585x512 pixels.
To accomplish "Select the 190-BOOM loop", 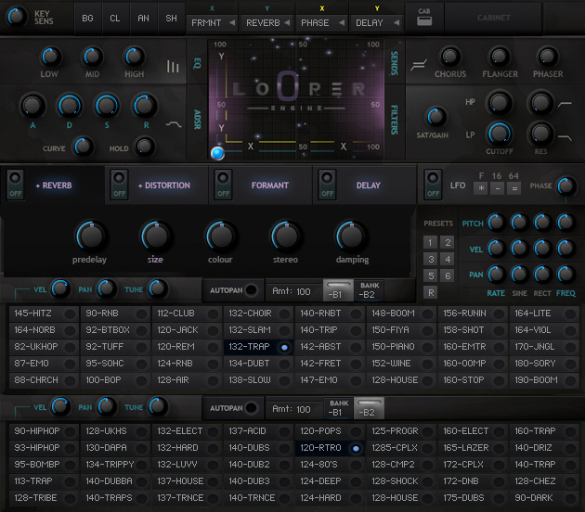I will click(544, 380).
